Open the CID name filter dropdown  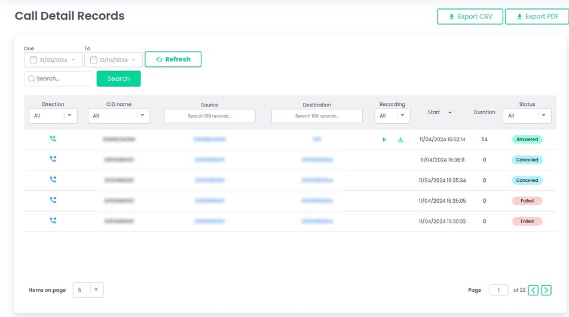tap(143, 116)
